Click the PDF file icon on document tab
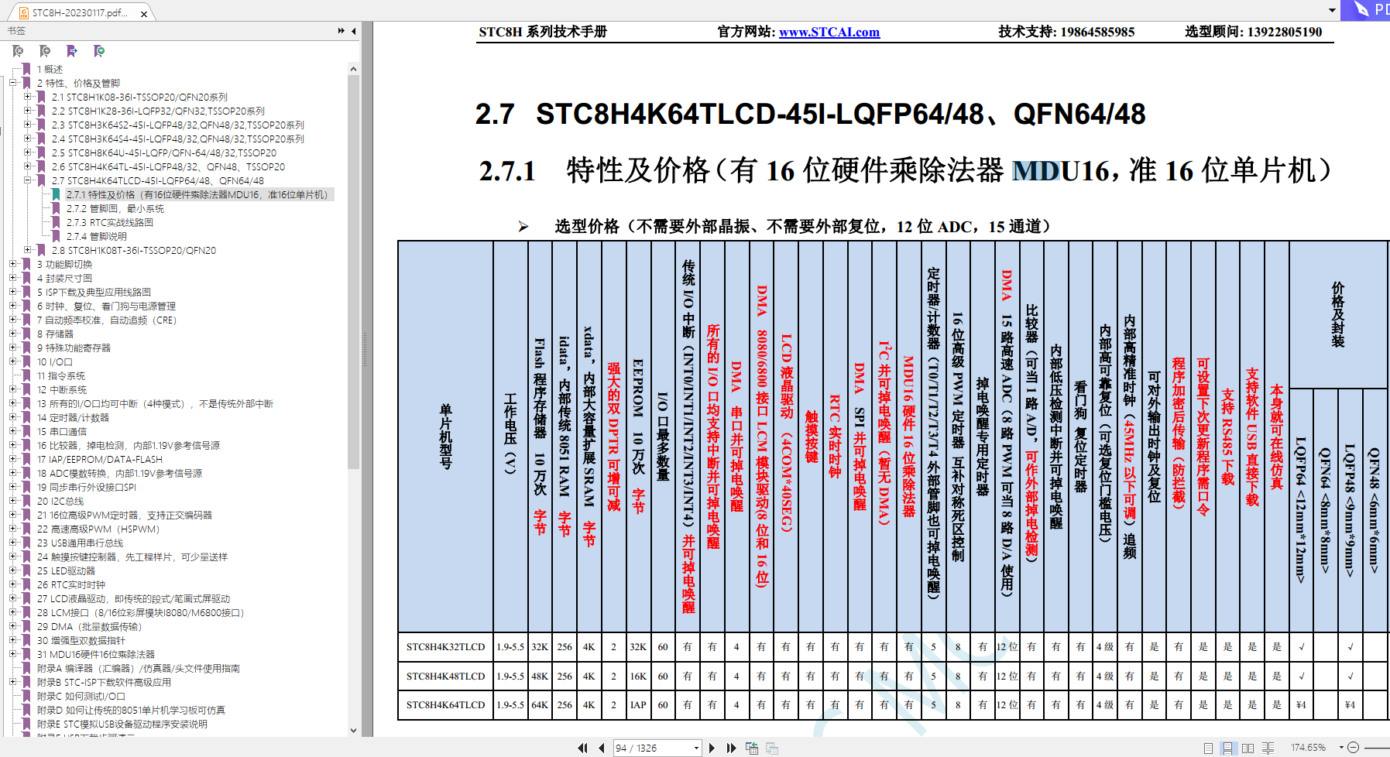The image size is (1390, 757). 24,13
